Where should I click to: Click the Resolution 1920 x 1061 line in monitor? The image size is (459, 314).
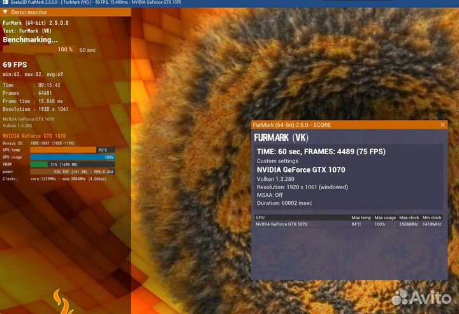click(x=36, y=109)
